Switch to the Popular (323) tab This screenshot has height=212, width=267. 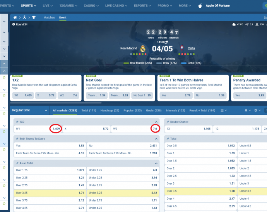pyautogui.click(x=132, y=110)
